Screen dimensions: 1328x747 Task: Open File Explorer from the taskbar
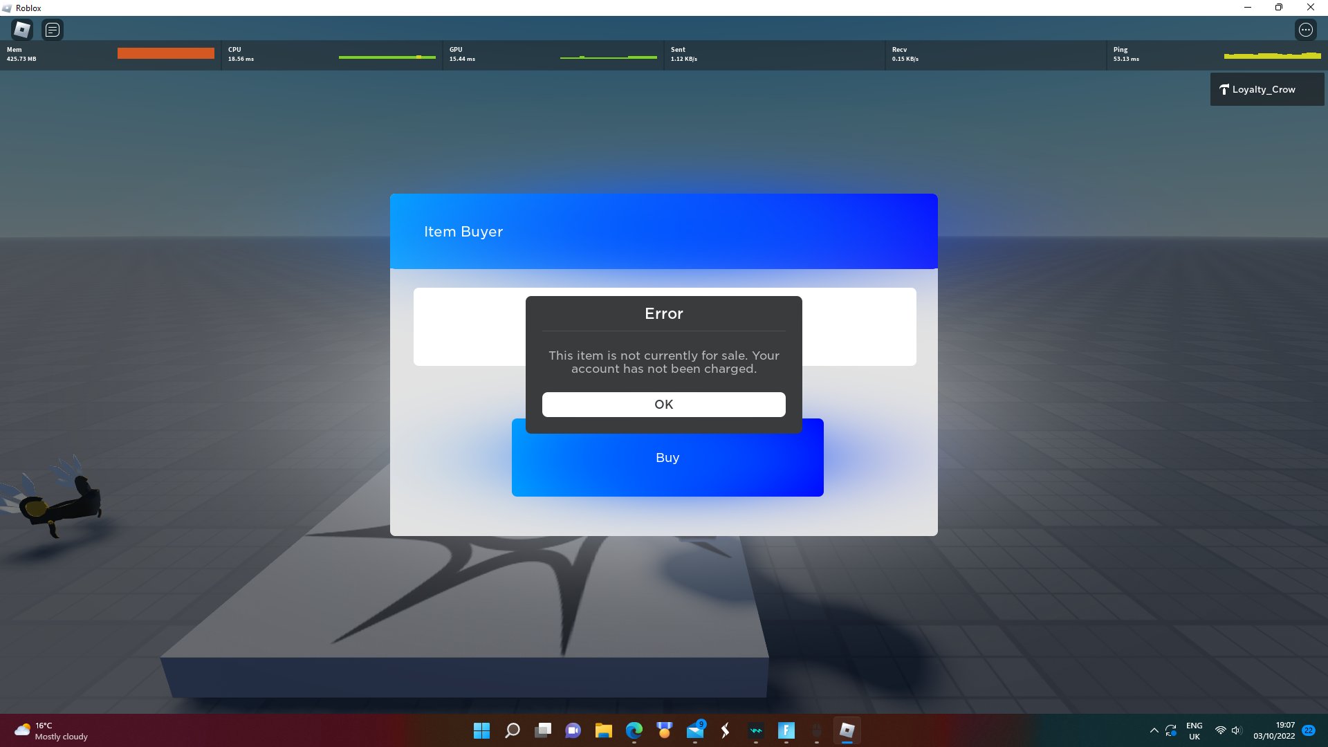(x=603, y=730)
